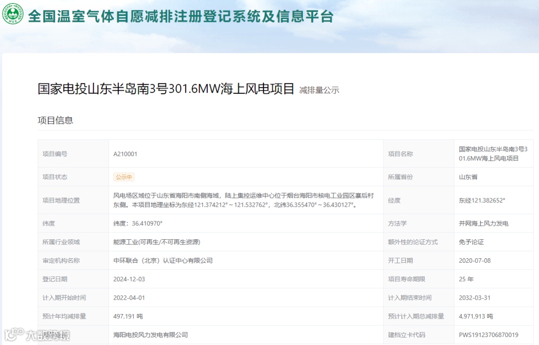The width and height of the screenshot is (539, 345).
Task: Select the annual reduction value 497,191 吨
Action: point(128,316)
